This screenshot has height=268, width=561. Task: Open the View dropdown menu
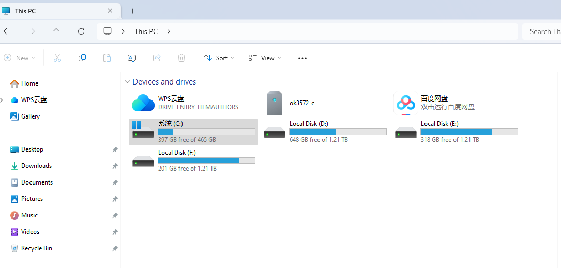pyautogui.click(x=265, y=58)
